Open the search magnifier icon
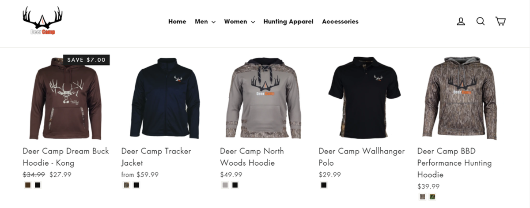 pyautogui.click(x=481, y=21)
